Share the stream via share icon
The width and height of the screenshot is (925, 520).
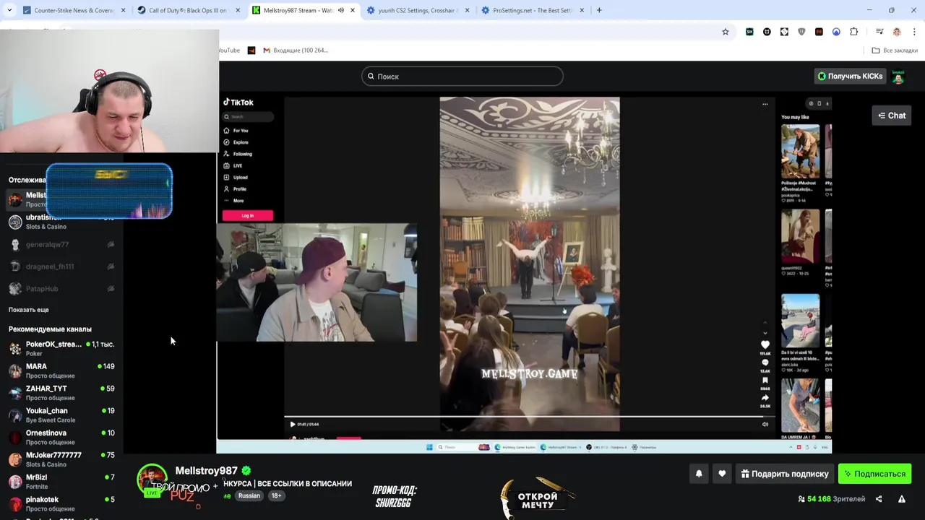tap(879, 499)
